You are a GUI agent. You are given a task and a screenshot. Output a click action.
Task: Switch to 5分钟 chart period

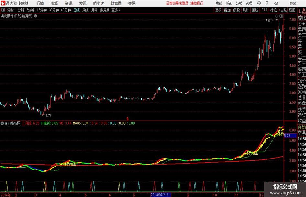click(x=30, y=10)
